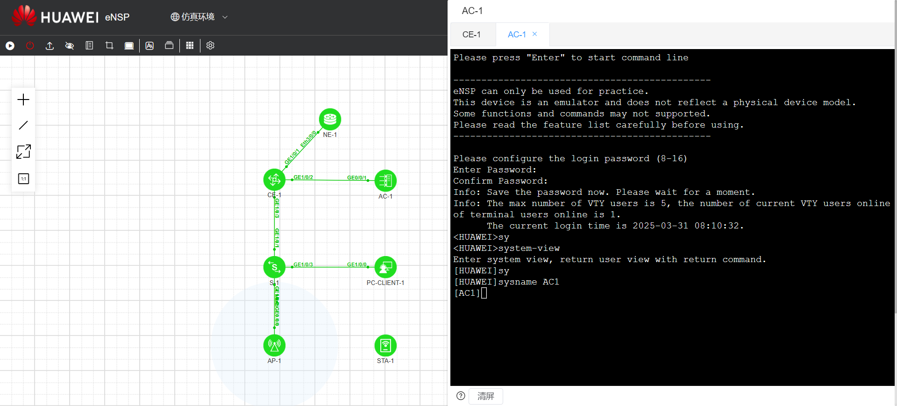Click the globe icon beside simulation environment
The height and width of the screenshot is (406, 897).
[175, 17]
